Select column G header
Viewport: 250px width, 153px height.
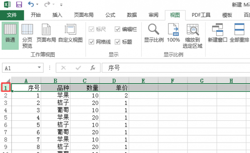(202, 81)
